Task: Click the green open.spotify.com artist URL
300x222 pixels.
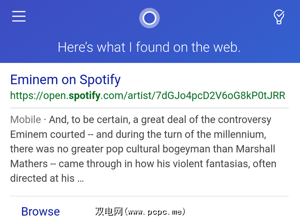Action: click(147, 96)
